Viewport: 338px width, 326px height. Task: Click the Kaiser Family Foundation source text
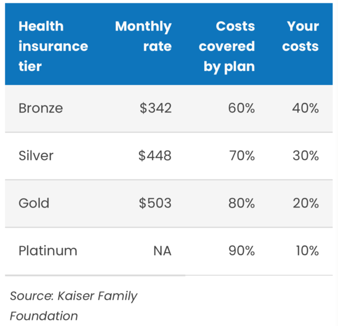click(73, 305)
